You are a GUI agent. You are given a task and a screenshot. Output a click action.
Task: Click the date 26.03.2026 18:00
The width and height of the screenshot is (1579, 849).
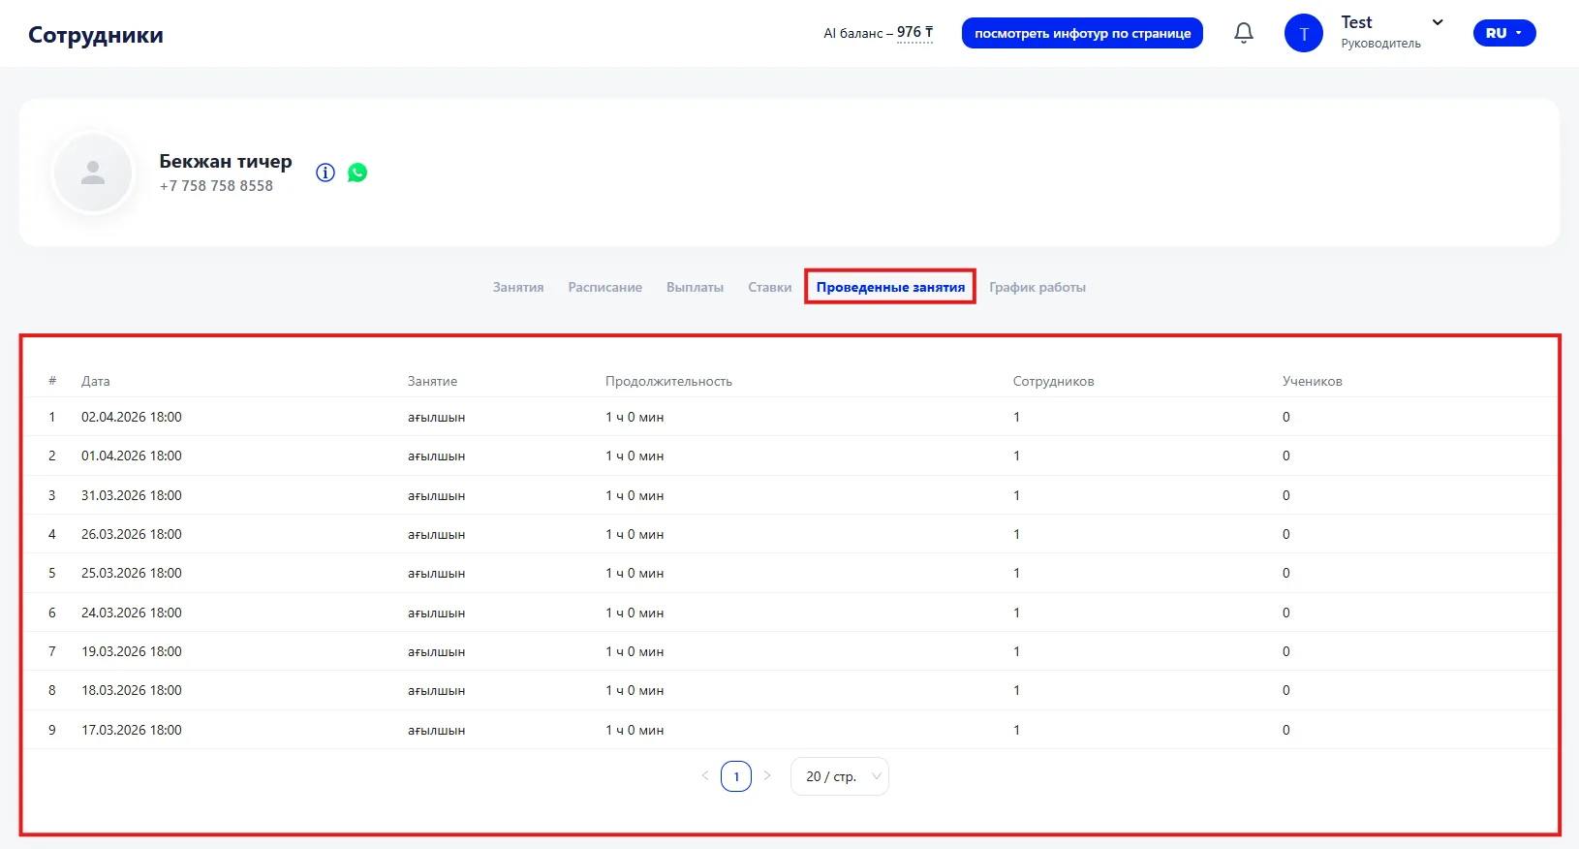tap(132, 534)
